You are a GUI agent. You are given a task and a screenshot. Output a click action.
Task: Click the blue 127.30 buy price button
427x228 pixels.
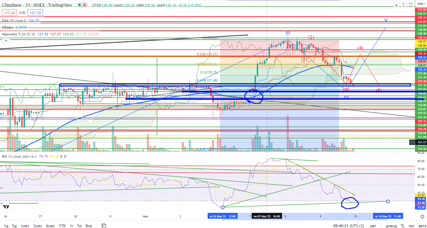[x=35, y=13]
